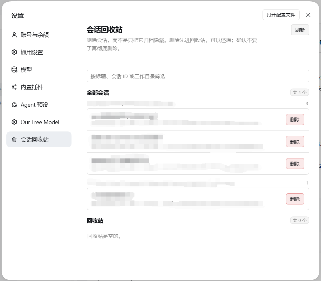This screenshot has width=321, height=281.
Task: Close the settings dialog with X
Action: (308, 15)
